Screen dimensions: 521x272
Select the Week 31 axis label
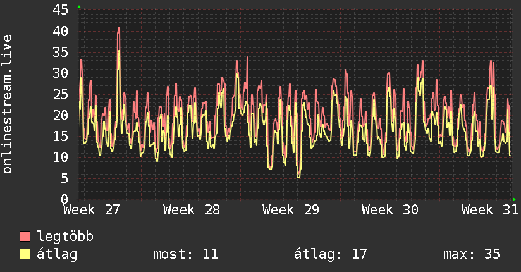pyautogui.click(x=490, y=210)
